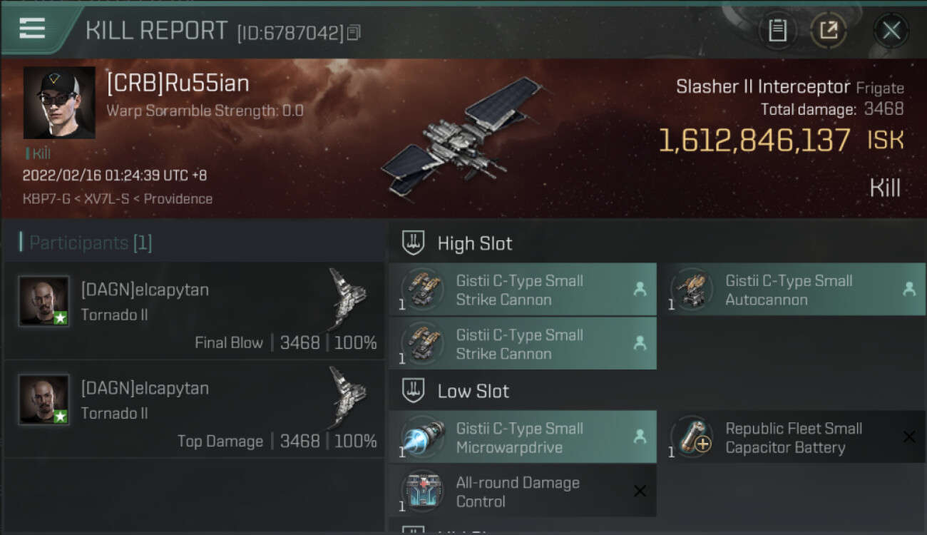Open elcapytan's Top Damage portrait
Viewport: 927px width, 535px height.
coord(43,399)
